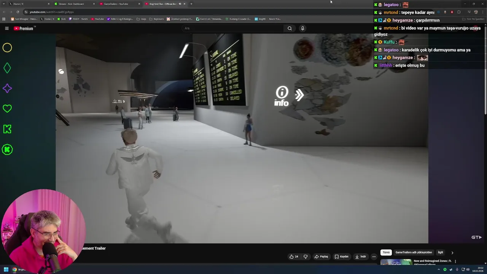Show more filter chips with right chevron
This screenshot has width=487, height=274.
452,253
